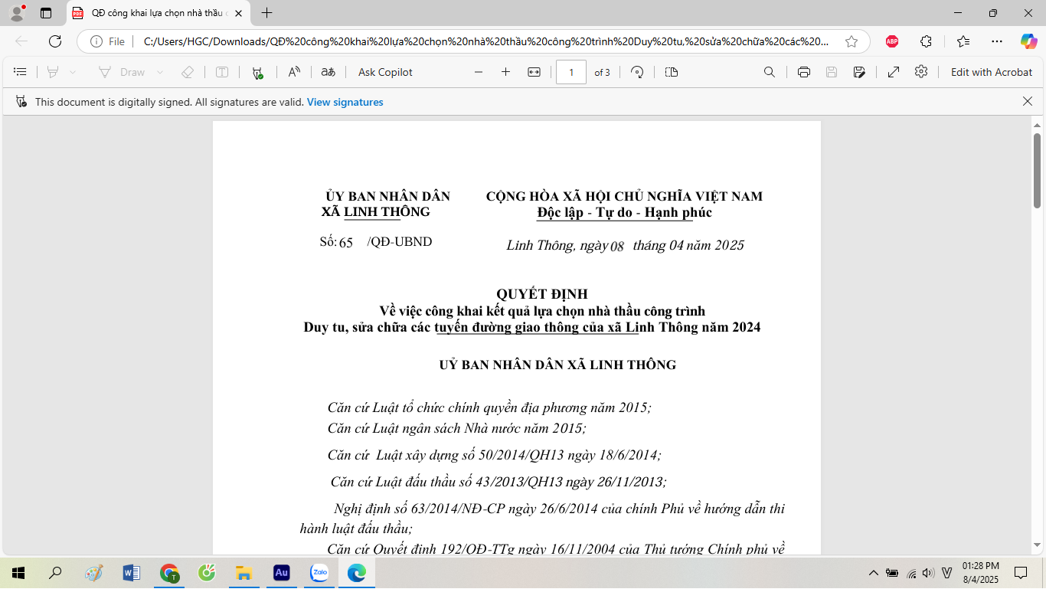The width and height of the screenshot is (1046, 602).
Task: Open the Copilot sidebar
Action: (x=1028, y=41)
